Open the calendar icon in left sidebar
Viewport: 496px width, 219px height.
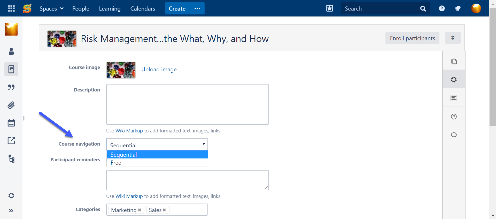(11, 123)
